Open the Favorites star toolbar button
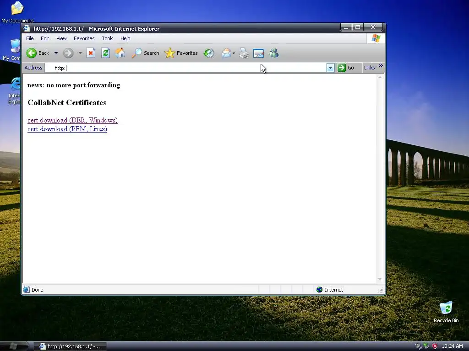Image resolution: width=469 pixels, height=351 pixels. pos(181,53)
